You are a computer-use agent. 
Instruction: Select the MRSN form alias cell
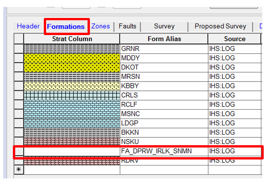pyautogui.click(x=164, y=77)
